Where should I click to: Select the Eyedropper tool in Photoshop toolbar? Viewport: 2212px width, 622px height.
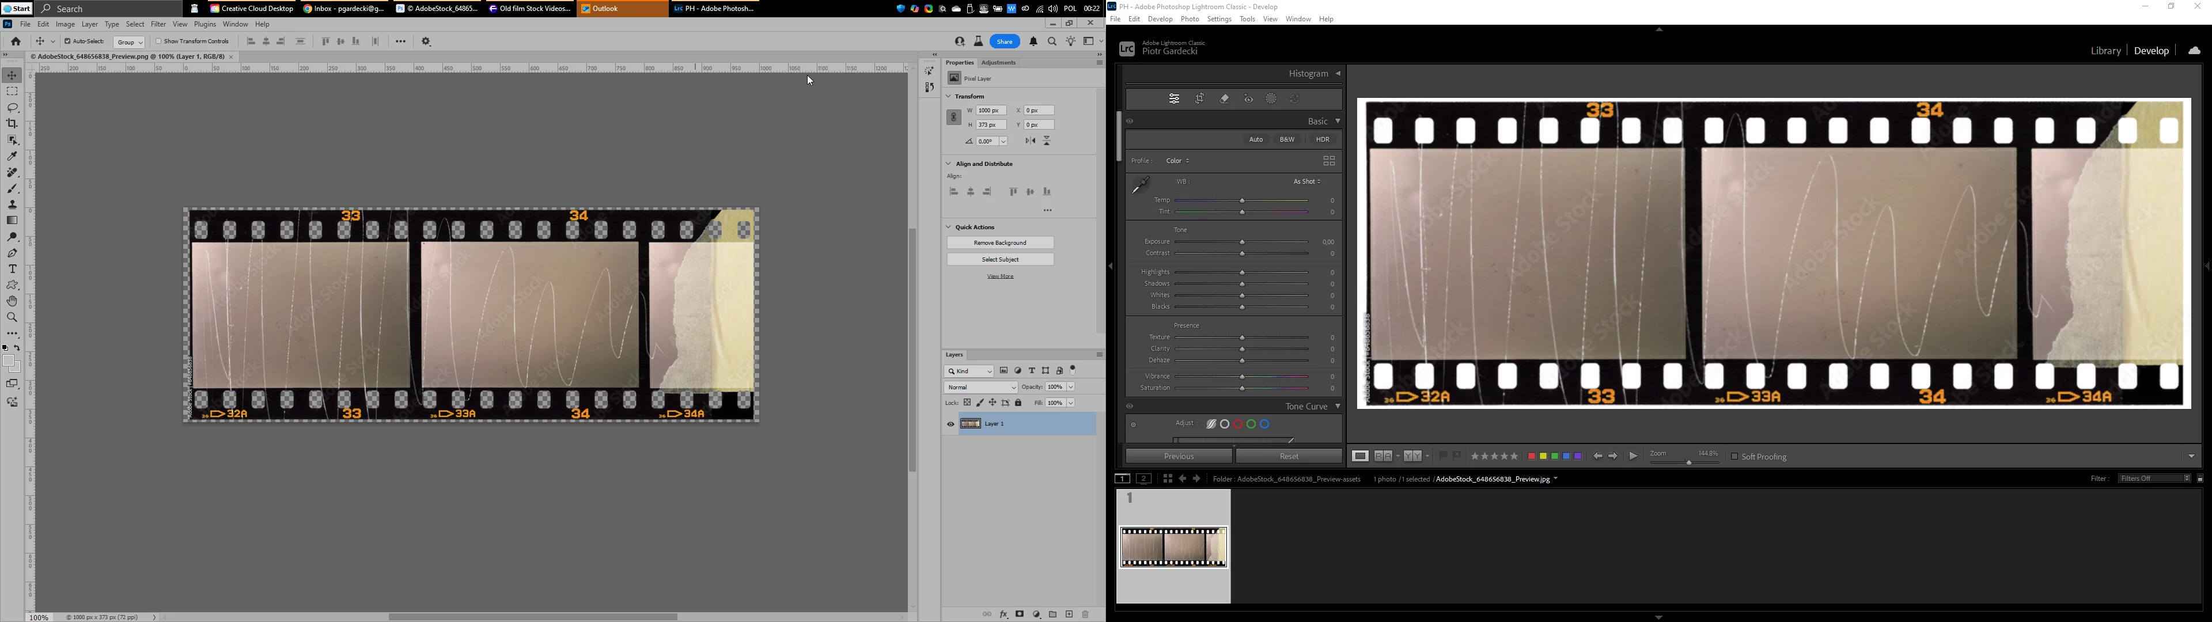click(12, 156)
